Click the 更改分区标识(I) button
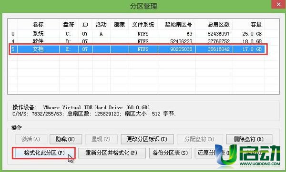Image resolution: width=286 pixels, height=172 pixels. pos(147,139)
